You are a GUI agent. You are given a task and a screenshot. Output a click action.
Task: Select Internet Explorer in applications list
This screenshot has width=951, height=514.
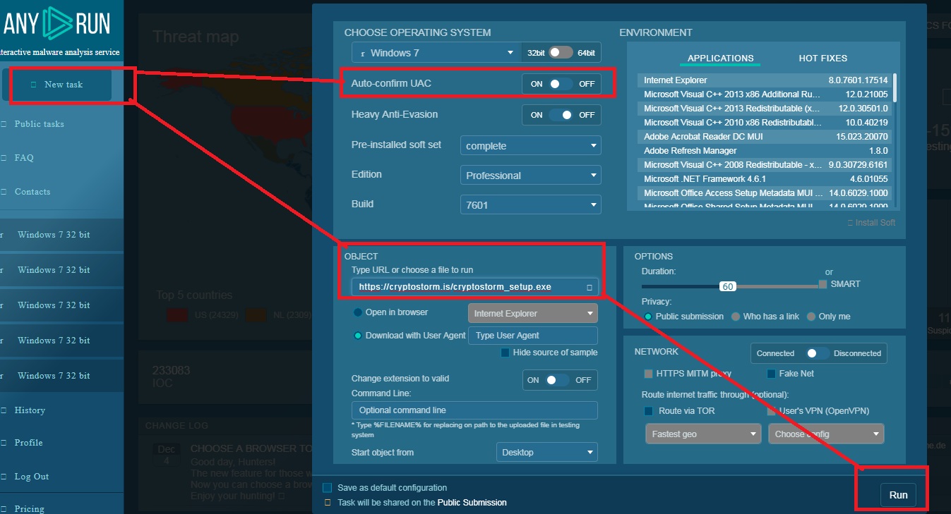765,80
